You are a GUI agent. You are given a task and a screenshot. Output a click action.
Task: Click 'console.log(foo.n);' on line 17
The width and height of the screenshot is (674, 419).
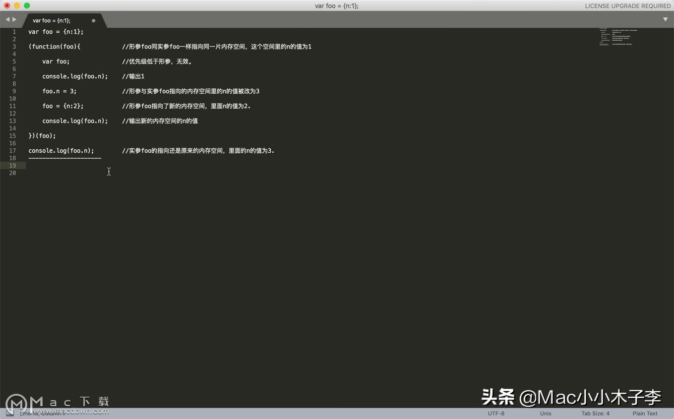click(61, 151)
